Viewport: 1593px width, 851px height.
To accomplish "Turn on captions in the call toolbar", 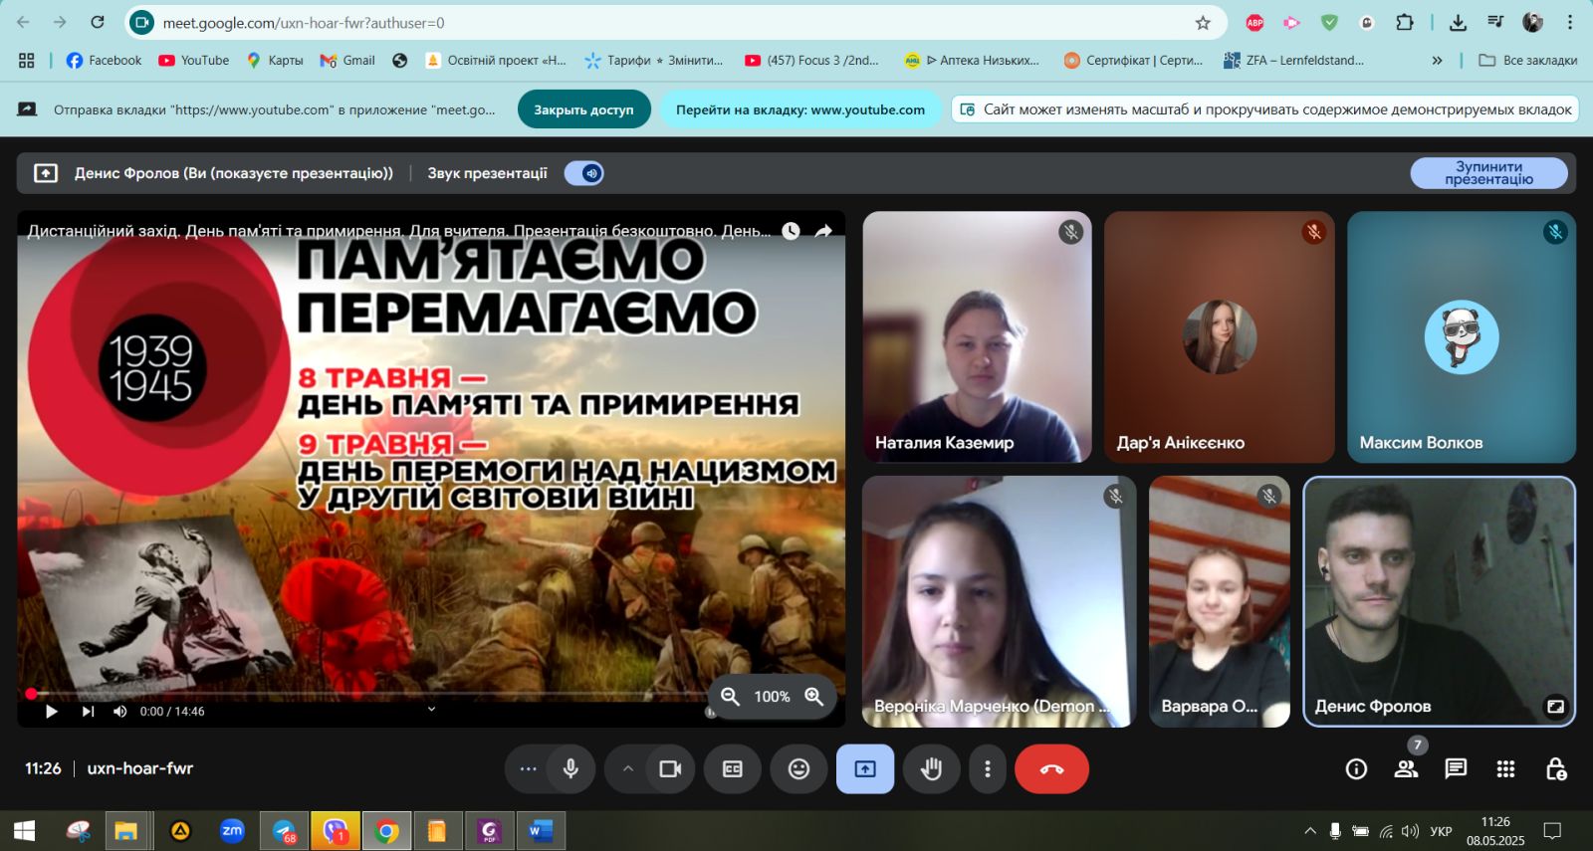I will click(x=733, y=769).
